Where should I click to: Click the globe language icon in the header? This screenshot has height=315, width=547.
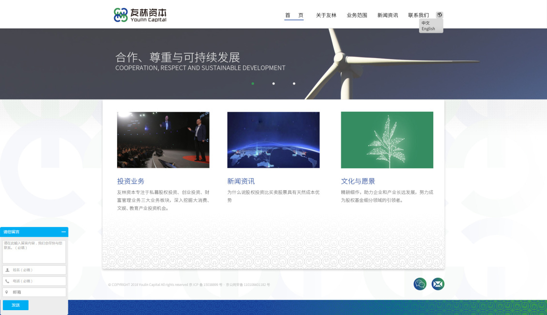point(439,15)
